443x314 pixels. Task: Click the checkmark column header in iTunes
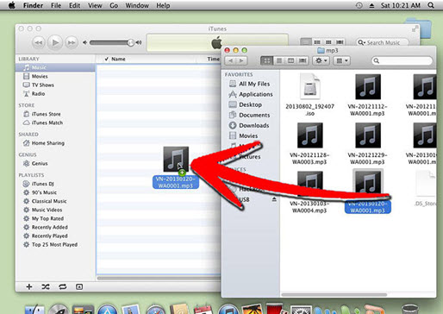point(106,59)
